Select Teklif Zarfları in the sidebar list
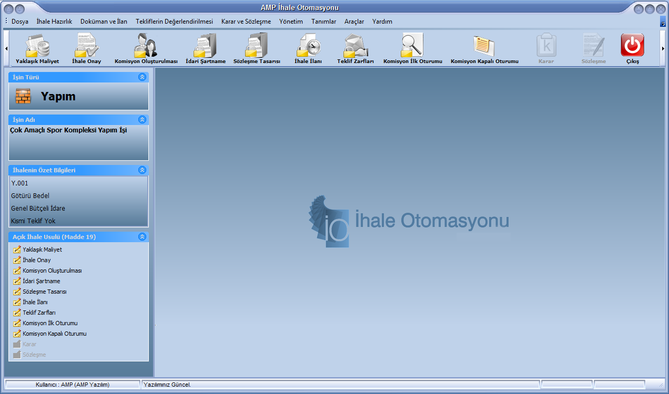Viewport: 669px width, 394px height. (x=39, y=313)
